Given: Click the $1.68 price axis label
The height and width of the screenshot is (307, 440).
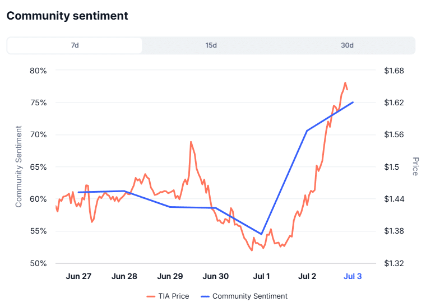Looking at the screenshot, I should 394,71.
